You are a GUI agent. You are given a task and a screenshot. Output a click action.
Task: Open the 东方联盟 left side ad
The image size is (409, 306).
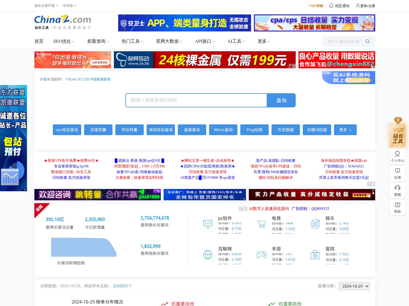(x=13, y=138)
